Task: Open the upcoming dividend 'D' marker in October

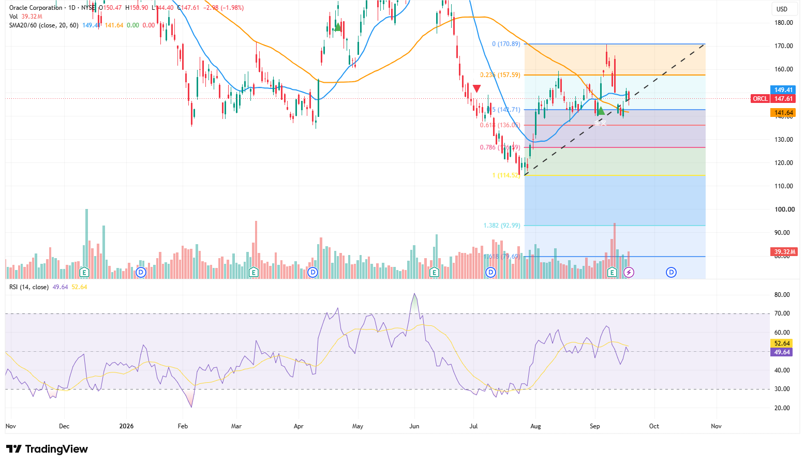Action: 671,272
